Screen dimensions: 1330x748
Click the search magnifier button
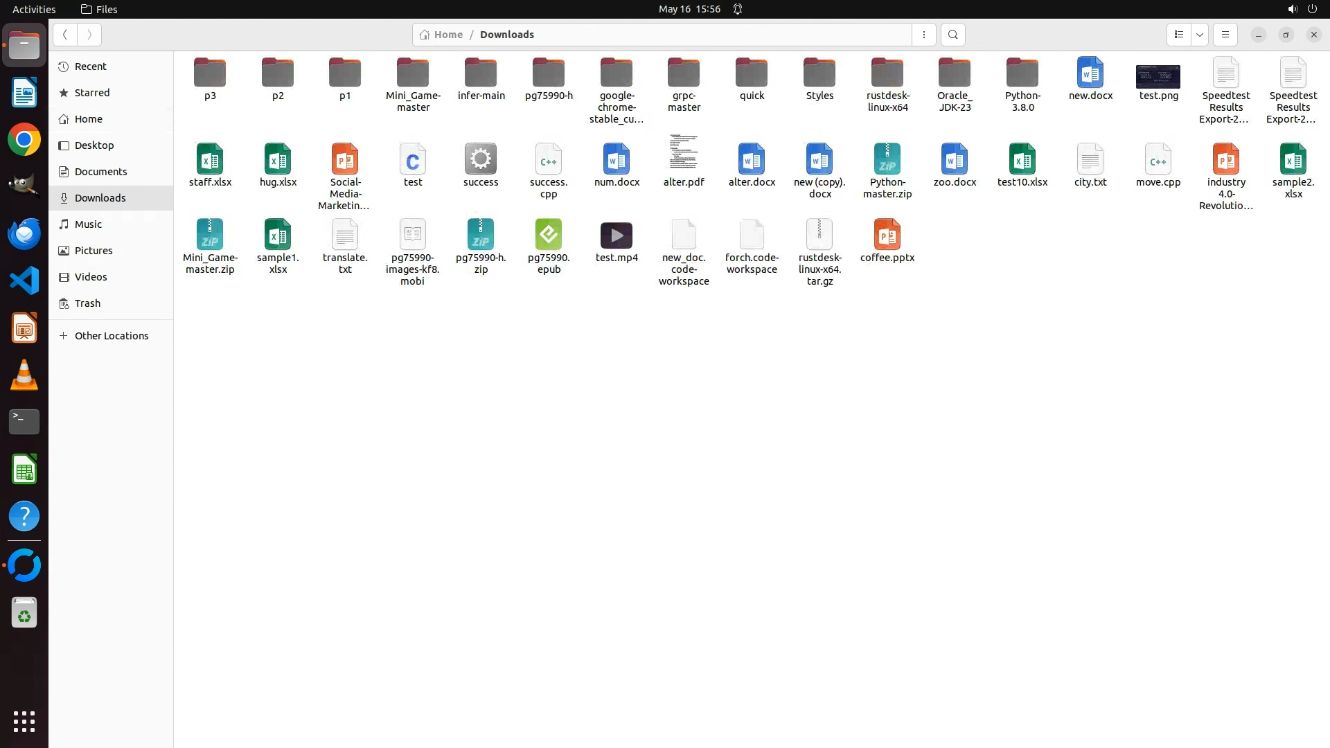(952, 35)
